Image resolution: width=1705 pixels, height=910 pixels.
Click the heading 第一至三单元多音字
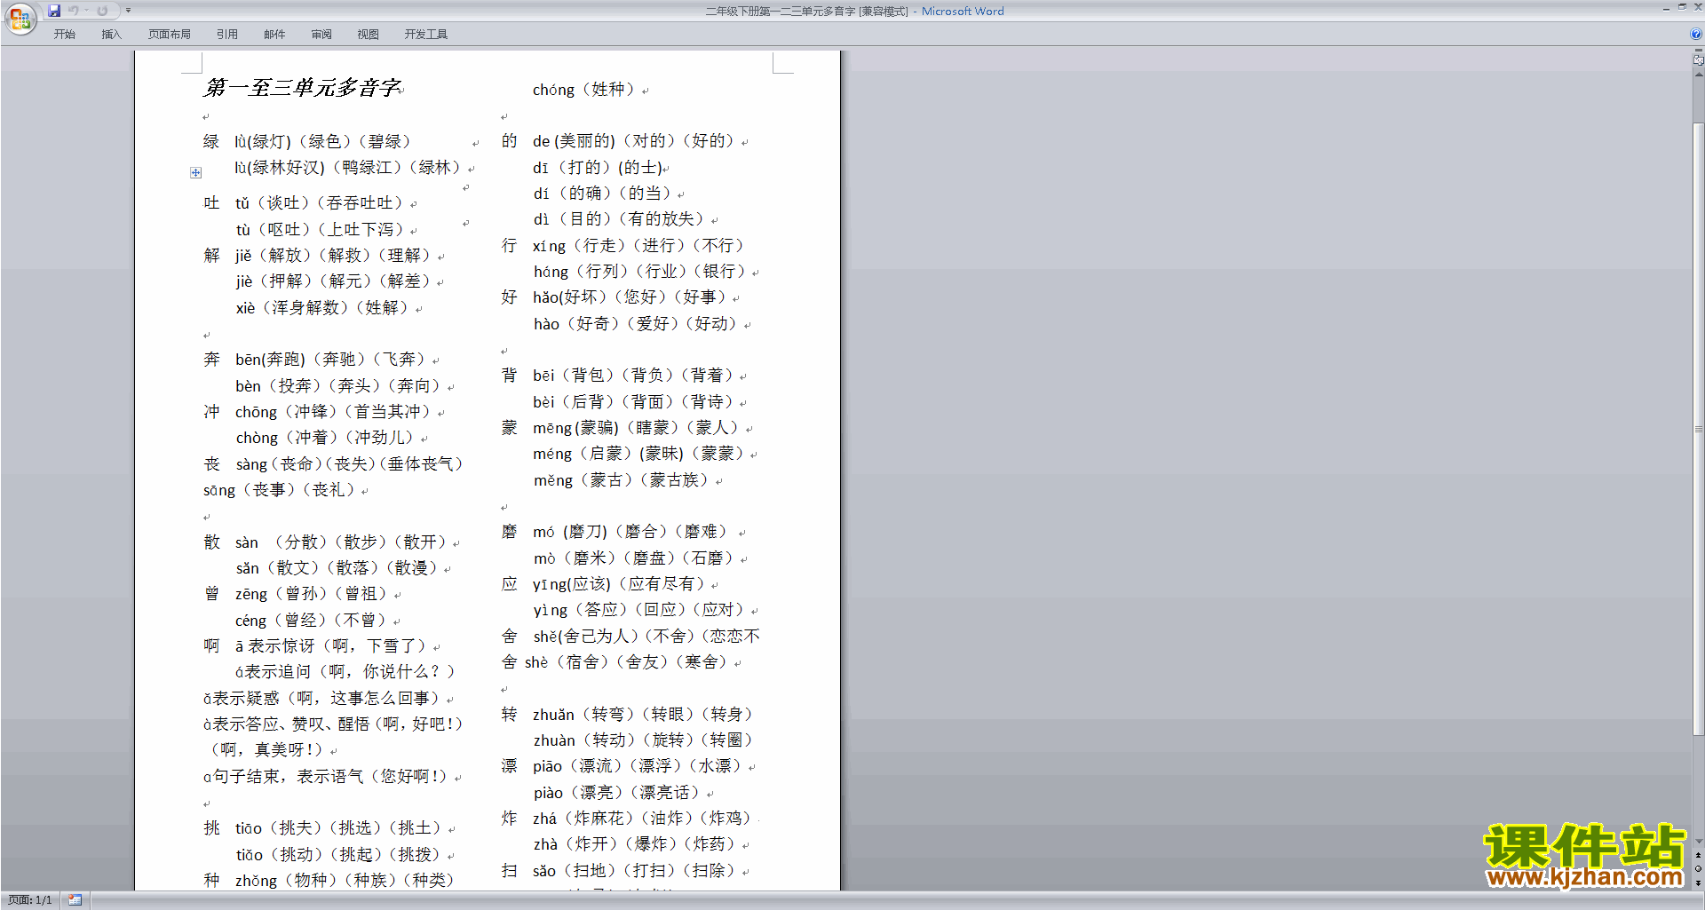302,88
